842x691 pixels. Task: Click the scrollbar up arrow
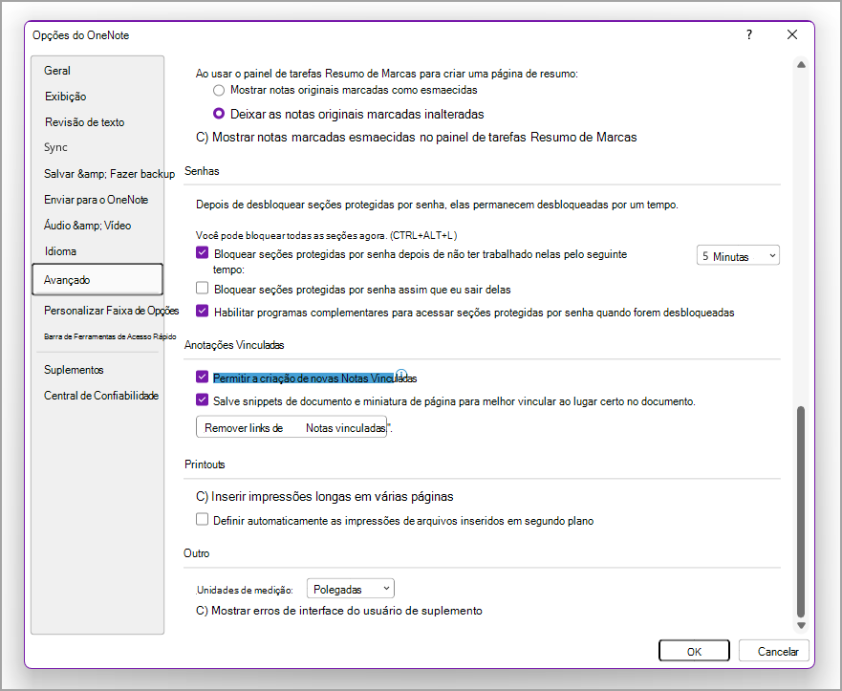[801, 64]
